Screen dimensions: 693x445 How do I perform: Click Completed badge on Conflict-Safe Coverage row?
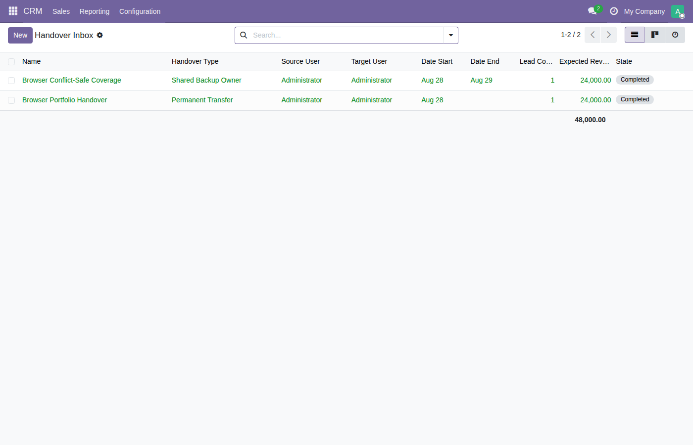pos(635,80)
